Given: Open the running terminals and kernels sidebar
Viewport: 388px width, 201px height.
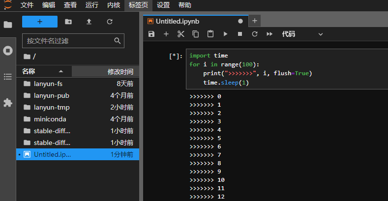Looking at the screenshot, I should (x=8, y=50).
